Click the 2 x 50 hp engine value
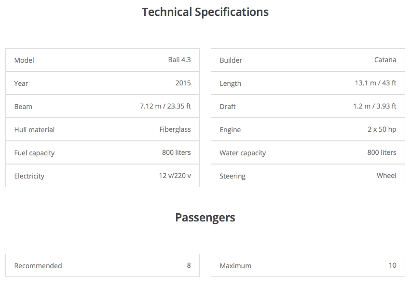 (381, 129)
